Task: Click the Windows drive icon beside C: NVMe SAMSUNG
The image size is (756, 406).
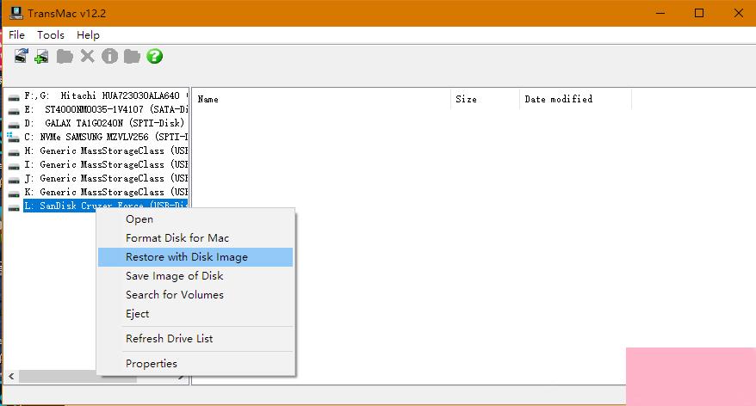Action: pos(14,138)
